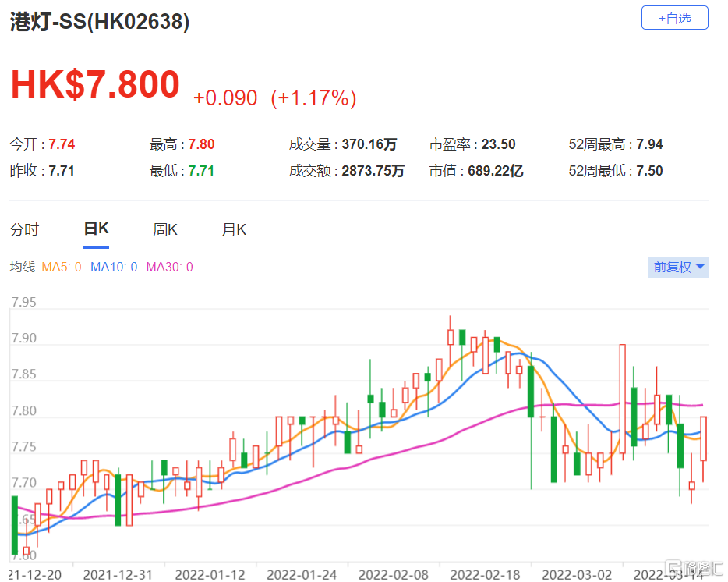Click the 成交量 volume 370.16万

pyautogui.click(x=369, y=144)
